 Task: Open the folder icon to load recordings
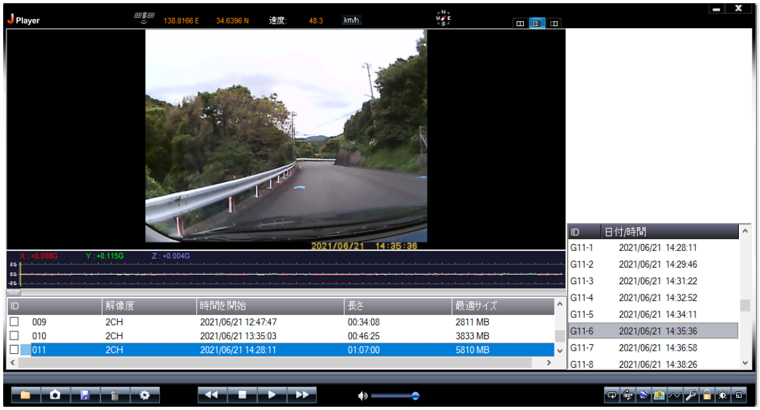pos(26,395)
